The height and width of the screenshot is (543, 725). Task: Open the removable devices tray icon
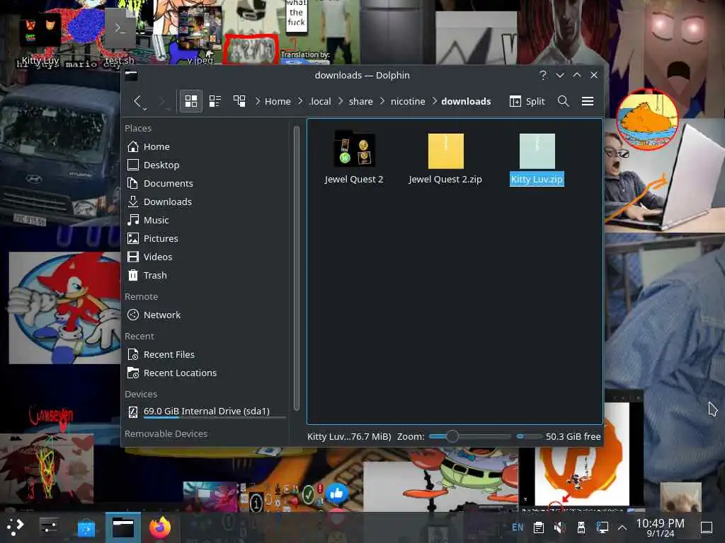tap(581, 527)
